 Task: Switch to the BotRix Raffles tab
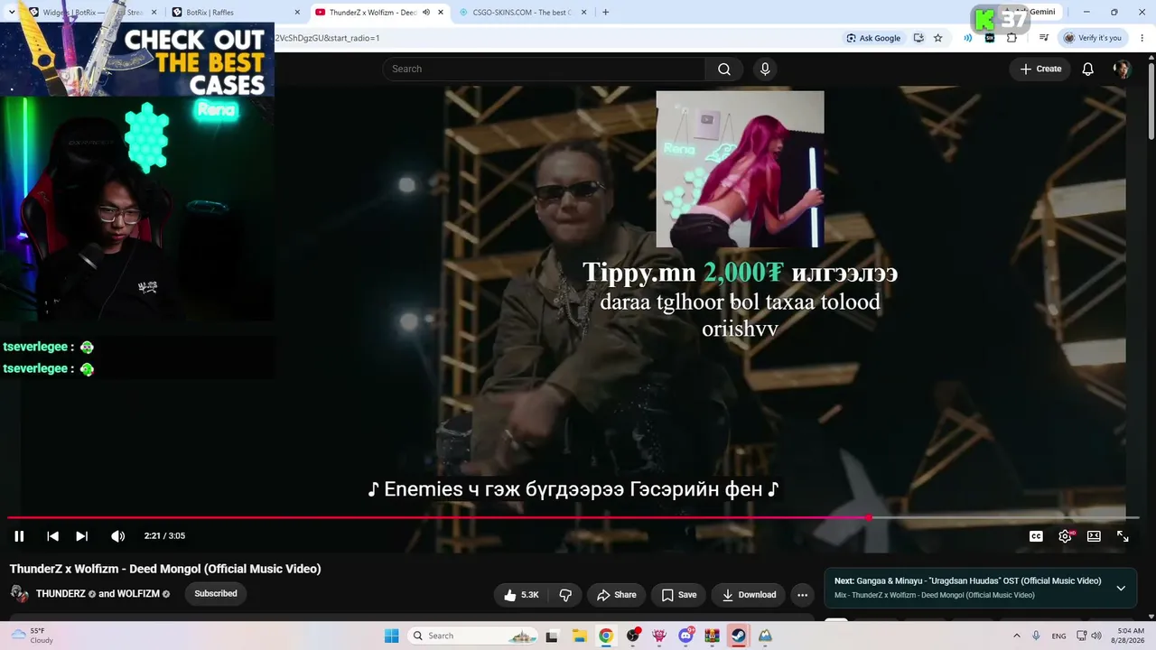[x=233, y=13]
